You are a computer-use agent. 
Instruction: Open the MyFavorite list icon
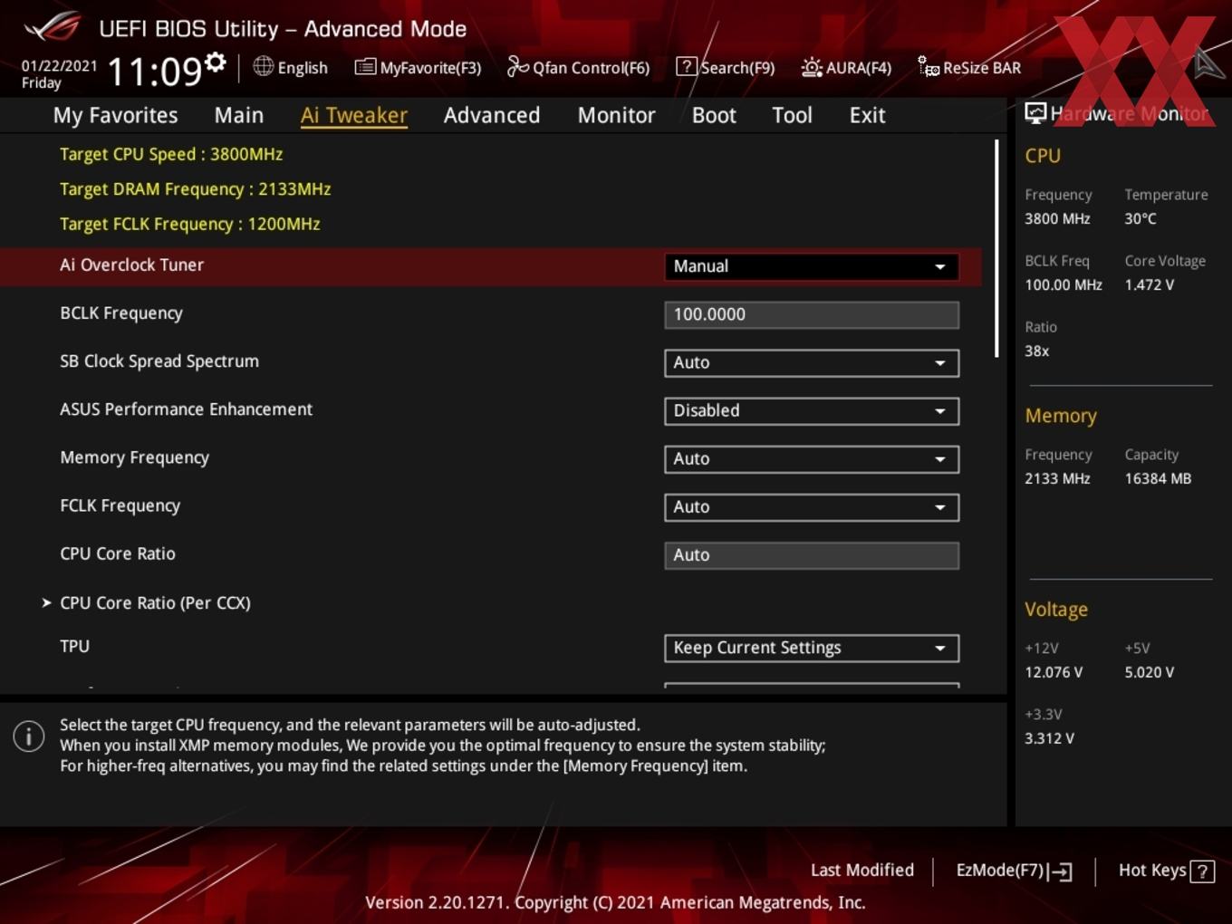pyautogui.click(x=364, y=67)
